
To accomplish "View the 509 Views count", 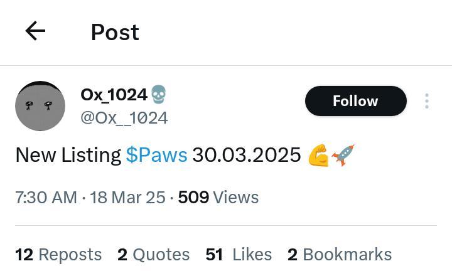I will pyautogui.click(x=218, y=198).
